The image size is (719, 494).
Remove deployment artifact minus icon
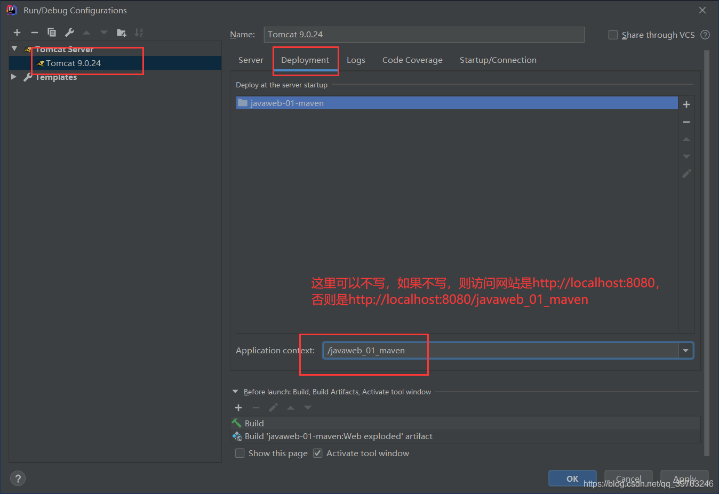point(686,122)
